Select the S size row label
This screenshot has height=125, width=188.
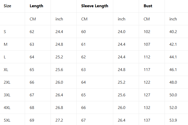[x=5, y=32]
